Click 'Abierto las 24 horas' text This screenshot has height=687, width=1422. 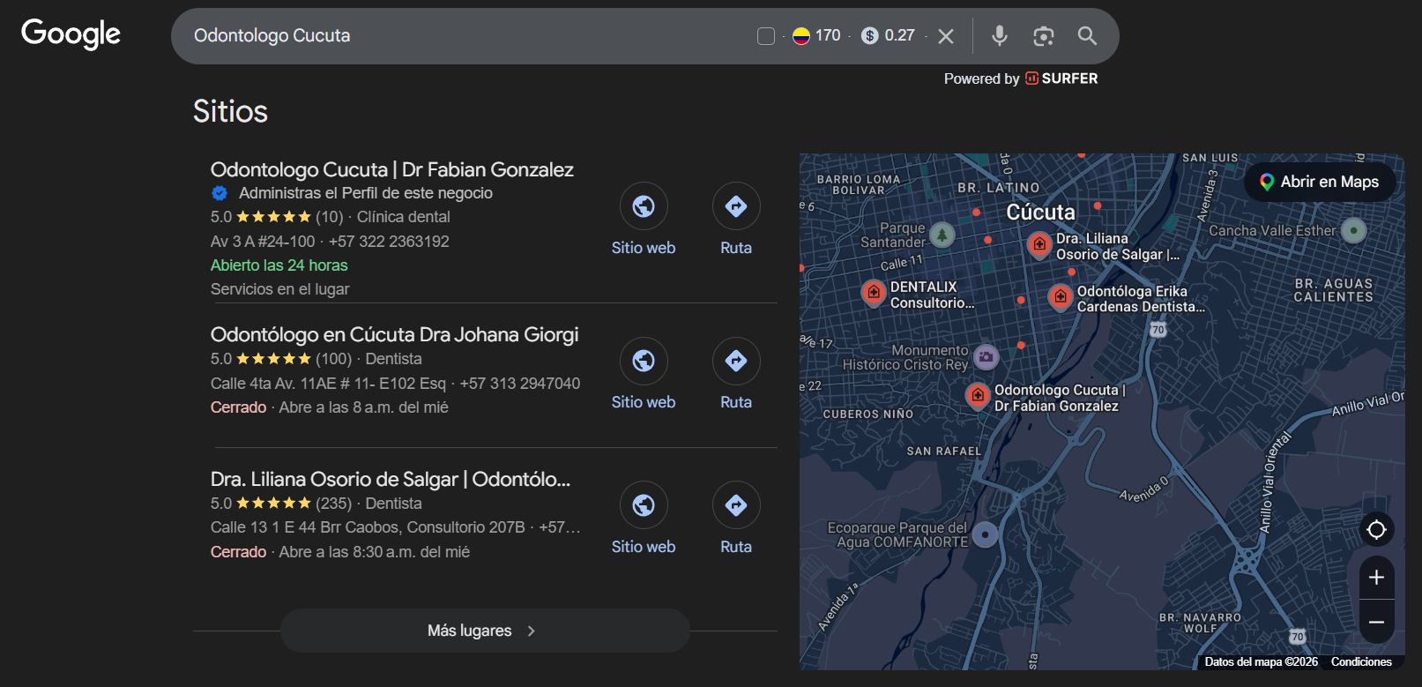[279, 265]
